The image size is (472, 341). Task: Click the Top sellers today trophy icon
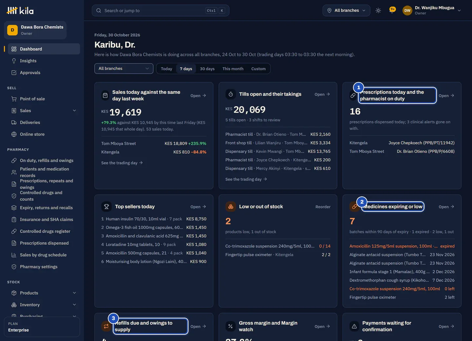pos(107,207)
